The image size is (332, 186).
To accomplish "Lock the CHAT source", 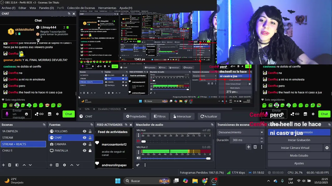I will 90,138.
